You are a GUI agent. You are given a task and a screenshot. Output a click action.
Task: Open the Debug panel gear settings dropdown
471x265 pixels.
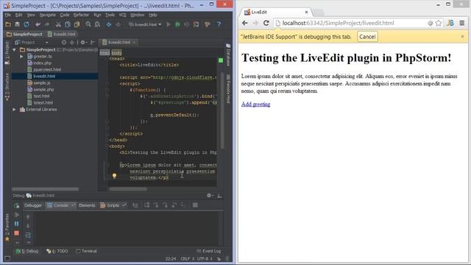point(210,196)
